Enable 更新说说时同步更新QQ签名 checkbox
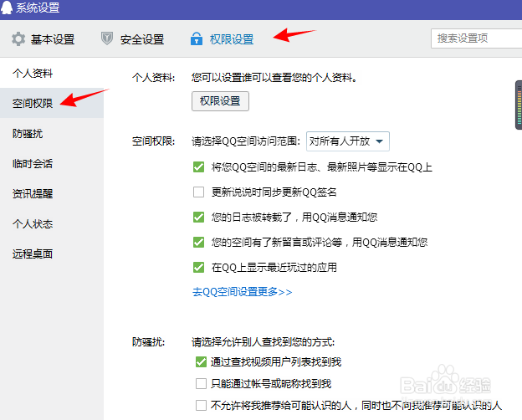The width and height of the screenshot is (522, 420). [x=199, y=192]
